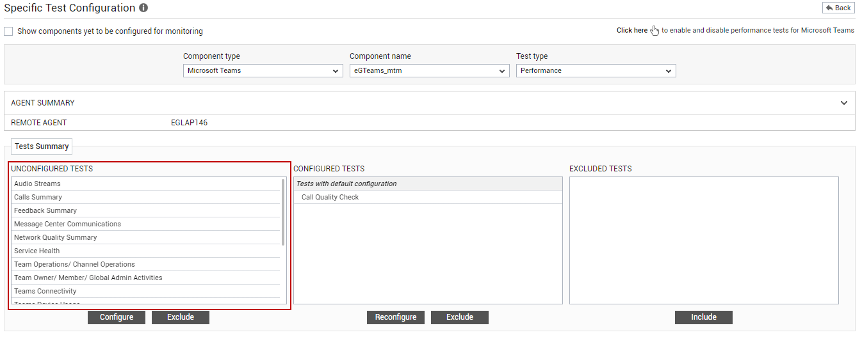Enable Show components yet to be configured checkbox
862x337 pixels.
(x=8, y=31)
